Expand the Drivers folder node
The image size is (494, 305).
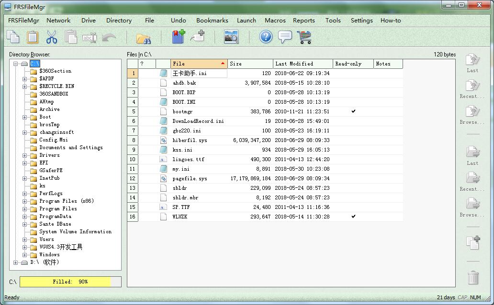pyautogui.click(x=24, y=155)
